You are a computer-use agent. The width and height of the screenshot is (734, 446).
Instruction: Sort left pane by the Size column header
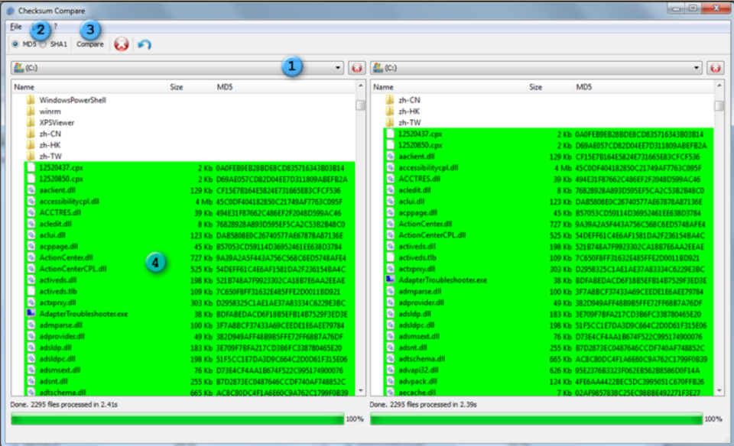[190, 87]
